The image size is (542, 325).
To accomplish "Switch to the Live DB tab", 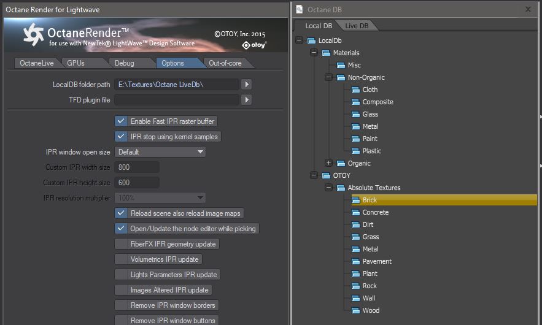I will 357,26.
